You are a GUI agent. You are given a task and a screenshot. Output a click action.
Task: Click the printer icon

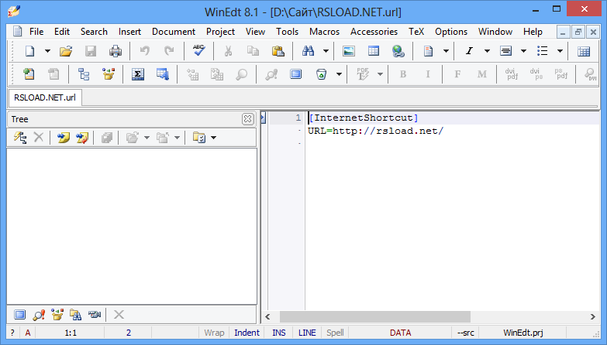tap(115, 51)
